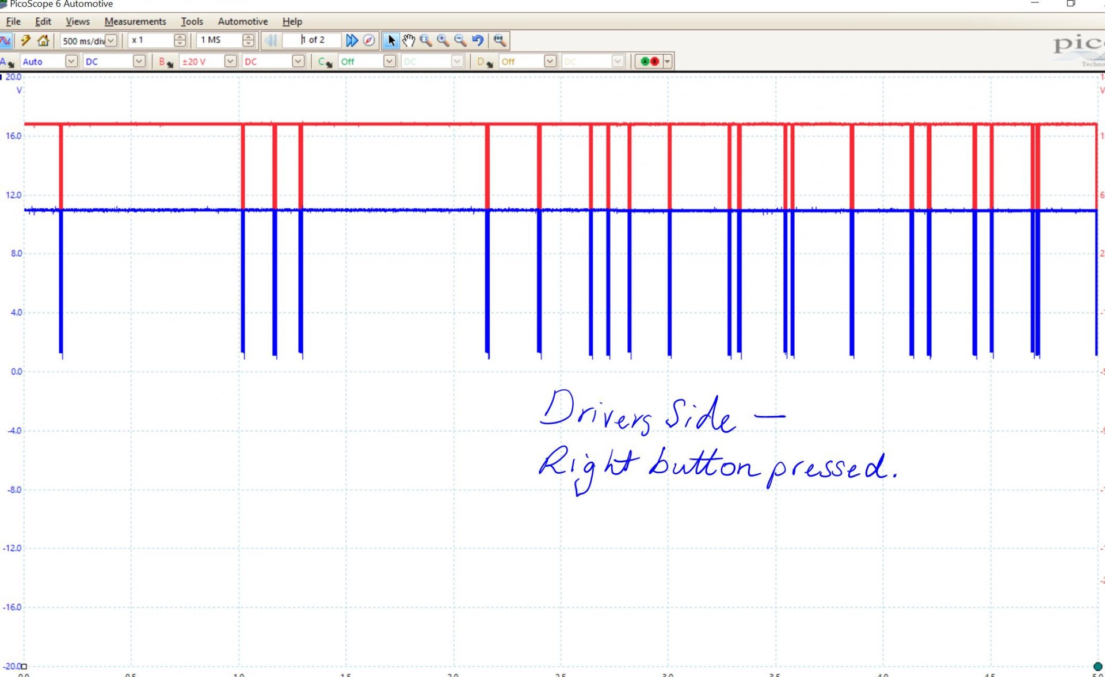Click the '16.0' voltage axis label

point(14,136)
